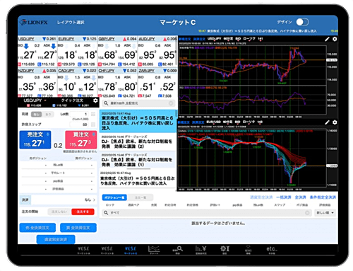Open quick order panel gear settings
Screen dimensions: 353x271
tap(95, 100)
